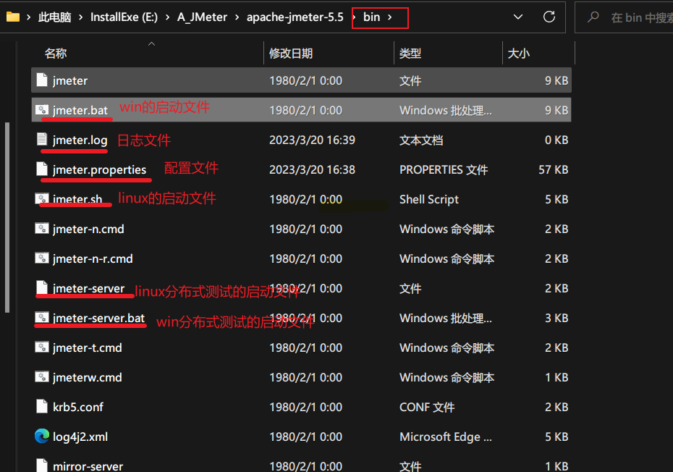The height and width of the screenshot is (472, 673).
Task: Click the jmeter-n-r.cmd script icon
Action: pyautogui.click(x=42, y=258)
